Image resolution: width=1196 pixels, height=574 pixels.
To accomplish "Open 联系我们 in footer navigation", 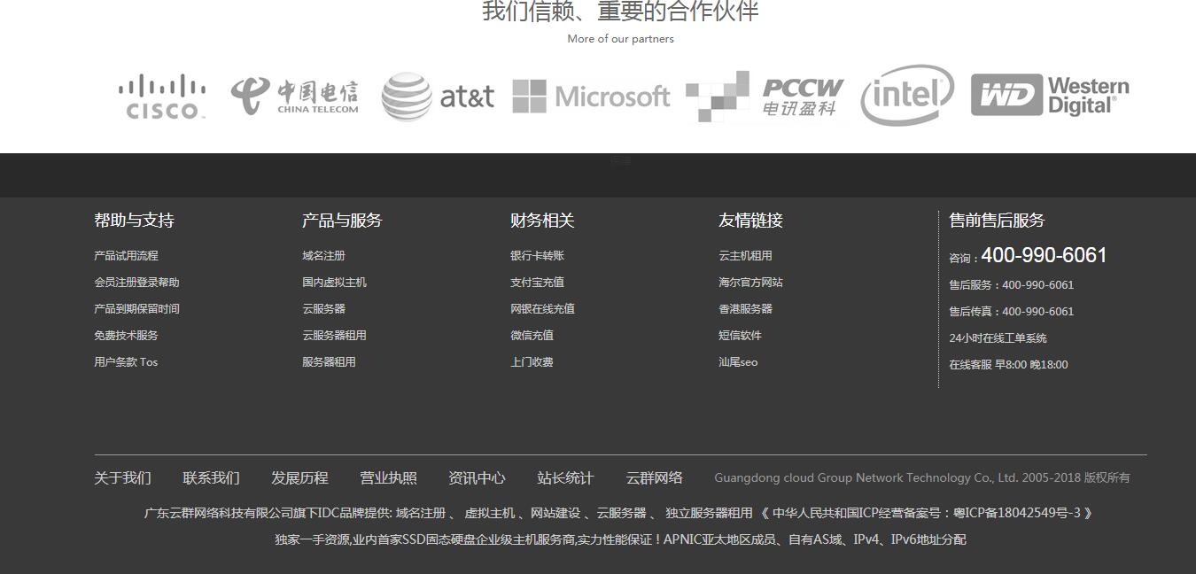I will tap(211, 478).
